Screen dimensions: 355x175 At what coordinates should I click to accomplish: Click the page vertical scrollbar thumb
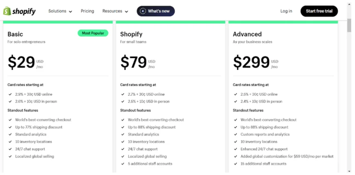coord(349,25)
